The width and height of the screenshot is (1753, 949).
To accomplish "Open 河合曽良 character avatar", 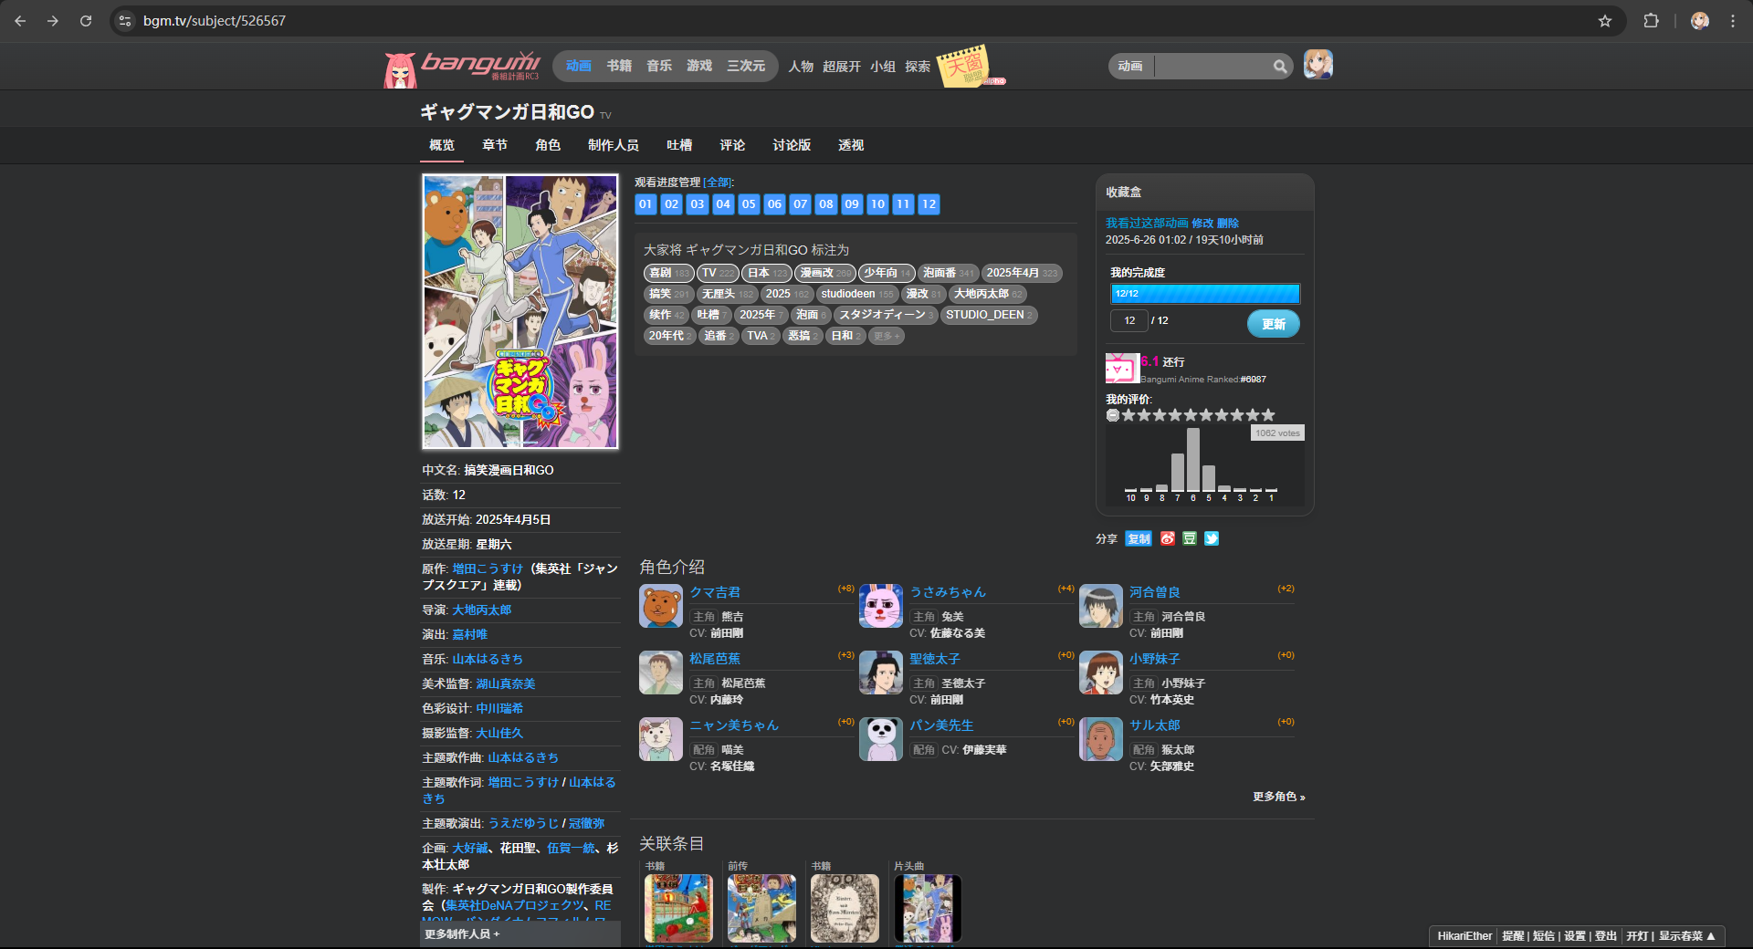I will coord(1101,606).
